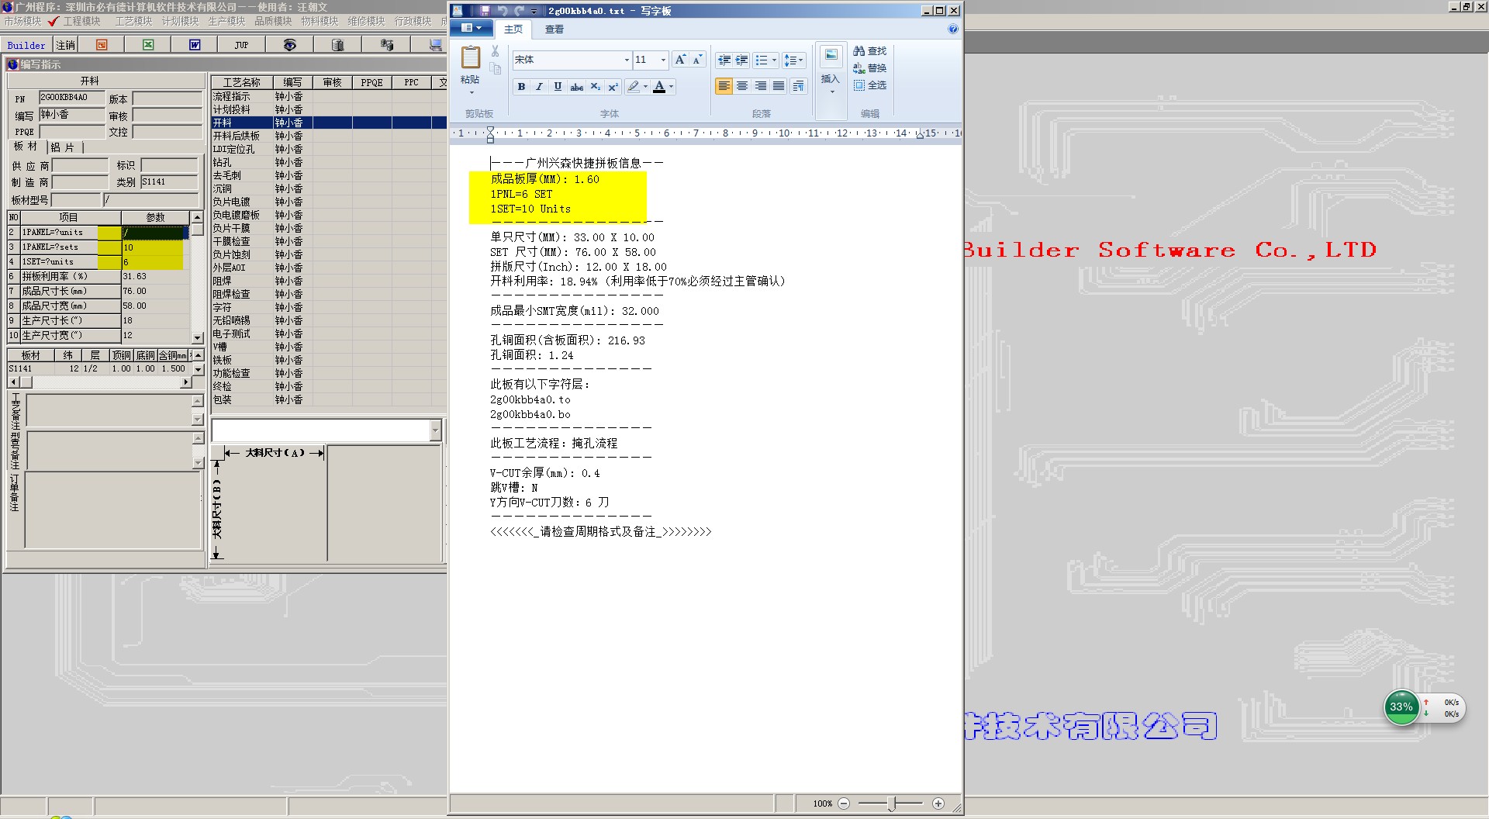The height and width of the screenshot is (819, 1489).
Task: Click the network servers icon in Builder toolbar
Action: 387,45
